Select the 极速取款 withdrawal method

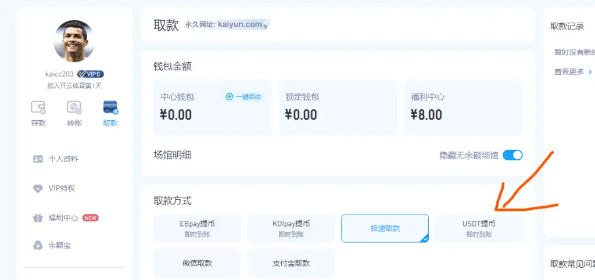[x=385, y=228]
